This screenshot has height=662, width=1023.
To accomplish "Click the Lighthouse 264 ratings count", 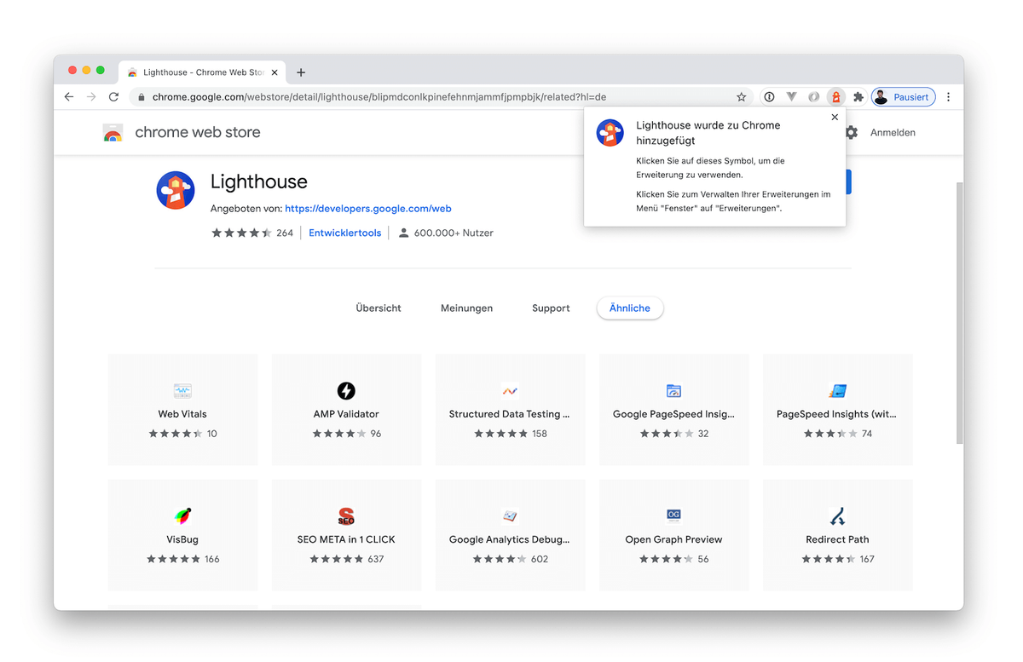I will (285, 233).
